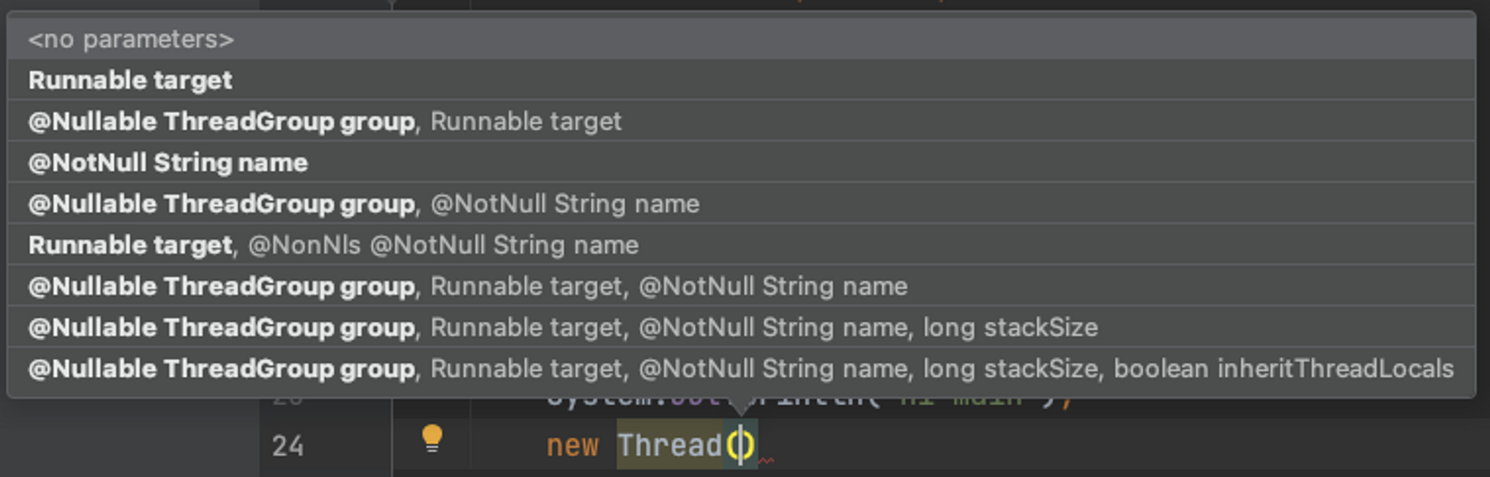This screenshot has height=477, width=1490.
Task: Click the yellow lightbulb intention icon
Action: 432,439
